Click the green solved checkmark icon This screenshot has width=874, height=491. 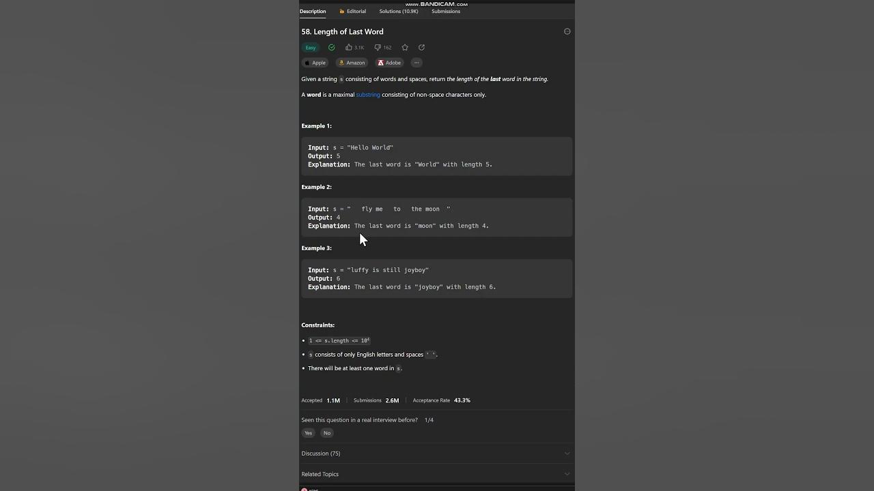(x=331, y=48)
